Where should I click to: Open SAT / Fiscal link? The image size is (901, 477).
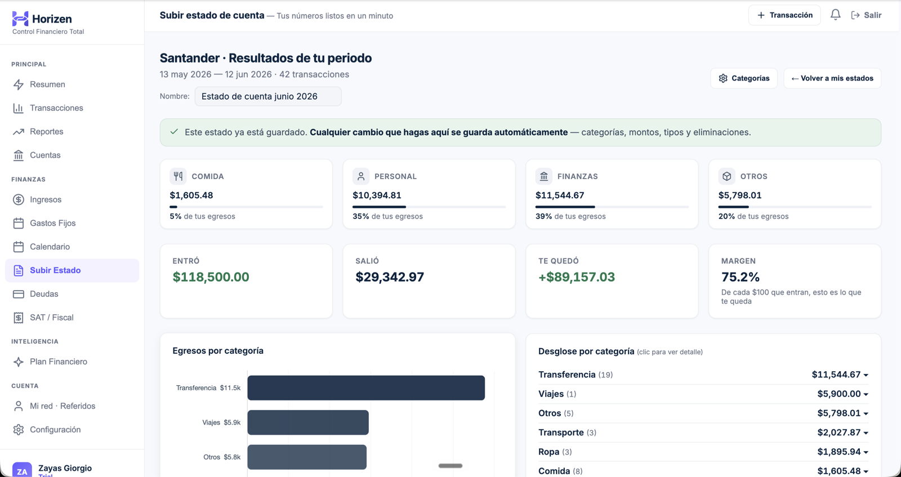pos(72,318)
